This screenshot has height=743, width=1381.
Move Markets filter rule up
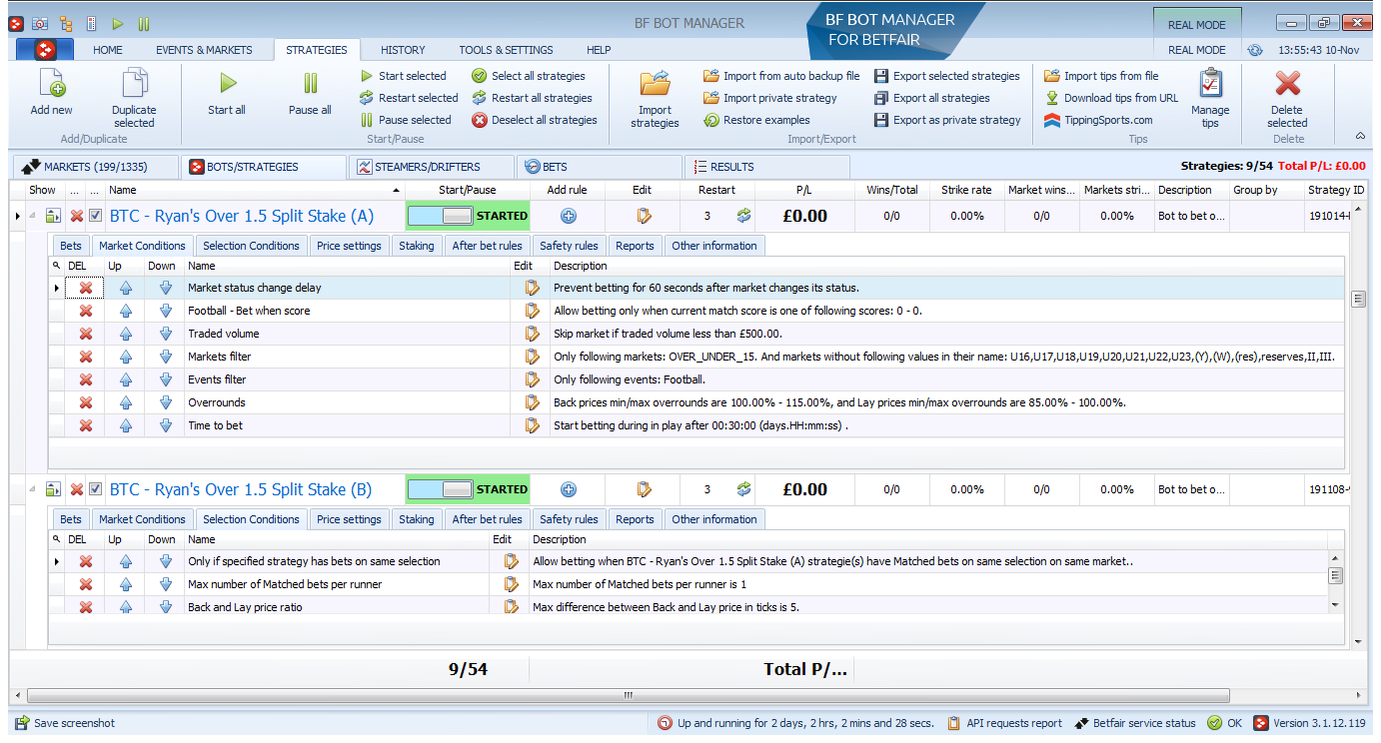click(x=126, y=357)
